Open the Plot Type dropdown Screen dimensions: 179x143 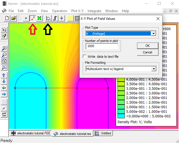point(153,34)
